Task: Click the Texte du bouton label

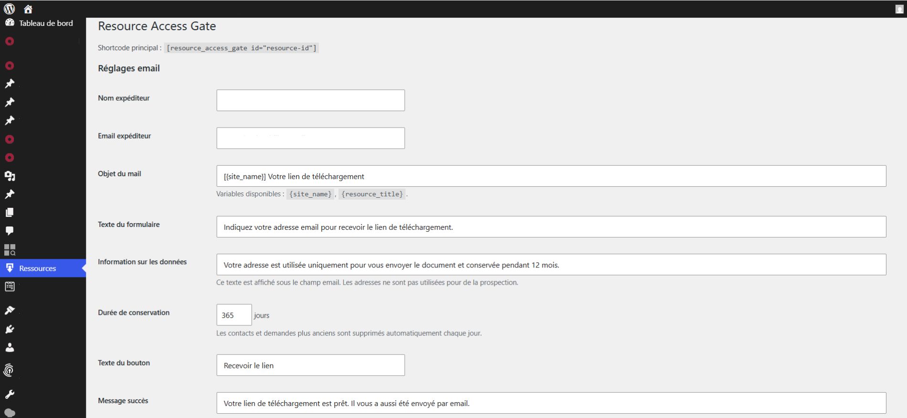Action: point(124,363)
